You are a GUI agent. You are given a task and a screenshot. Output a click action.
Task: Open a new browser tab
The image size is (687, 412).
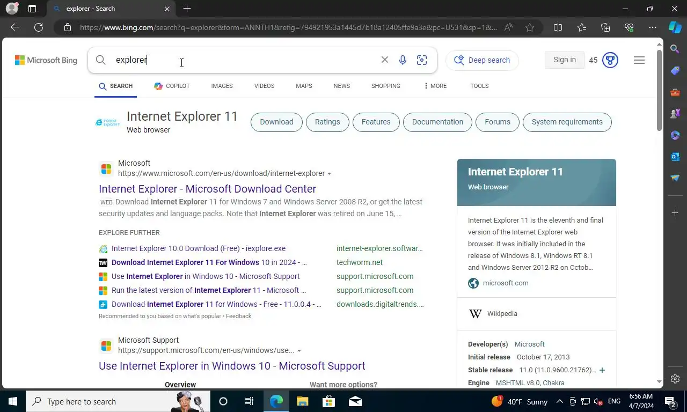pos(187,9)
